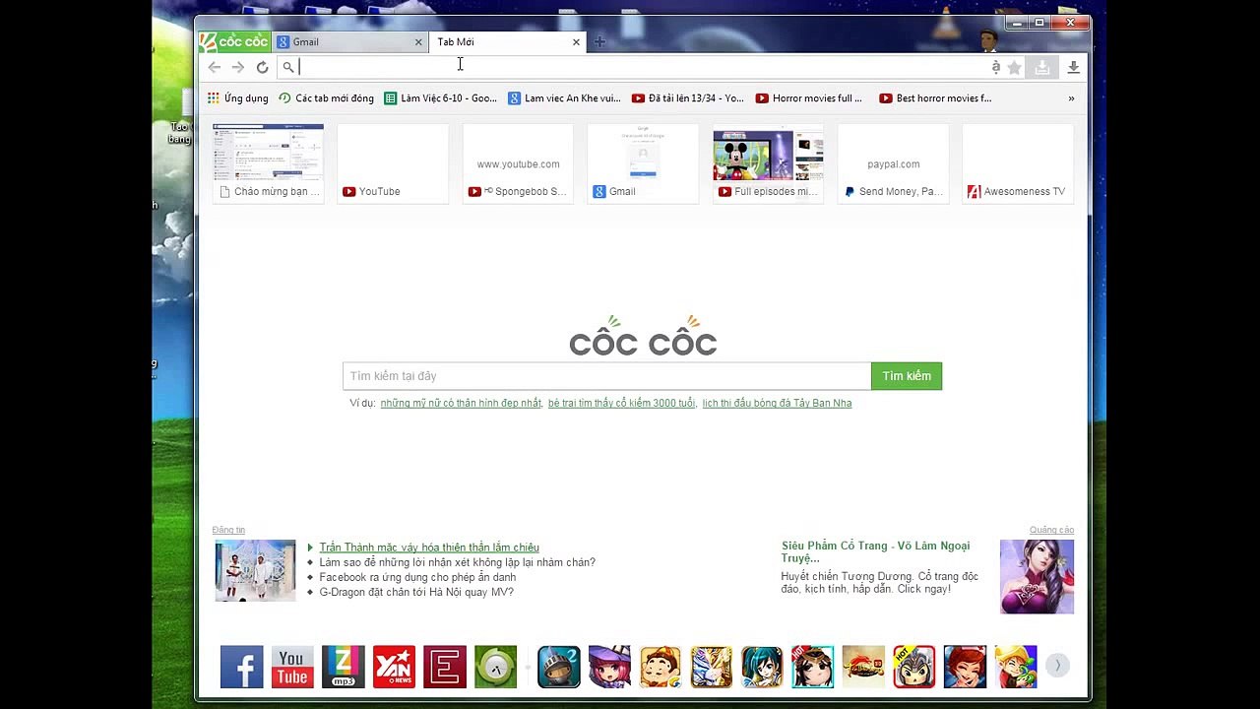The height and width of the screenshot is (709, 1260).
Task: Click the green Tìm kiếm button
Action: pyautogui.click(x=907, y=376)
